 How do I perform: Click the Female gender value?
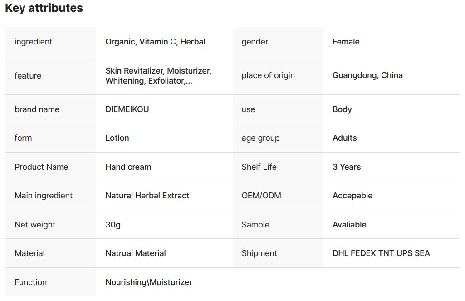[x=346, y=42]
